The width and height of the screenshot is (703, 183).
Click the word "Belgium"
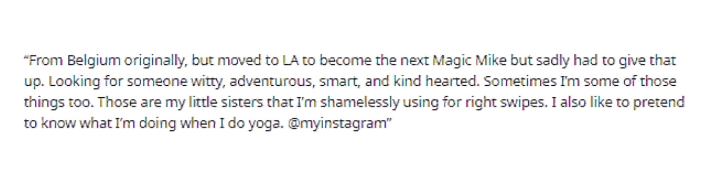(x=94, y=60)
